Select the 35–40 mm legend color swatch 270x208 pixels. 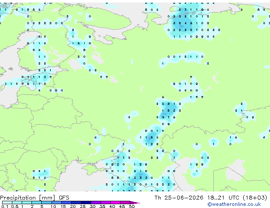coord(106,202)
